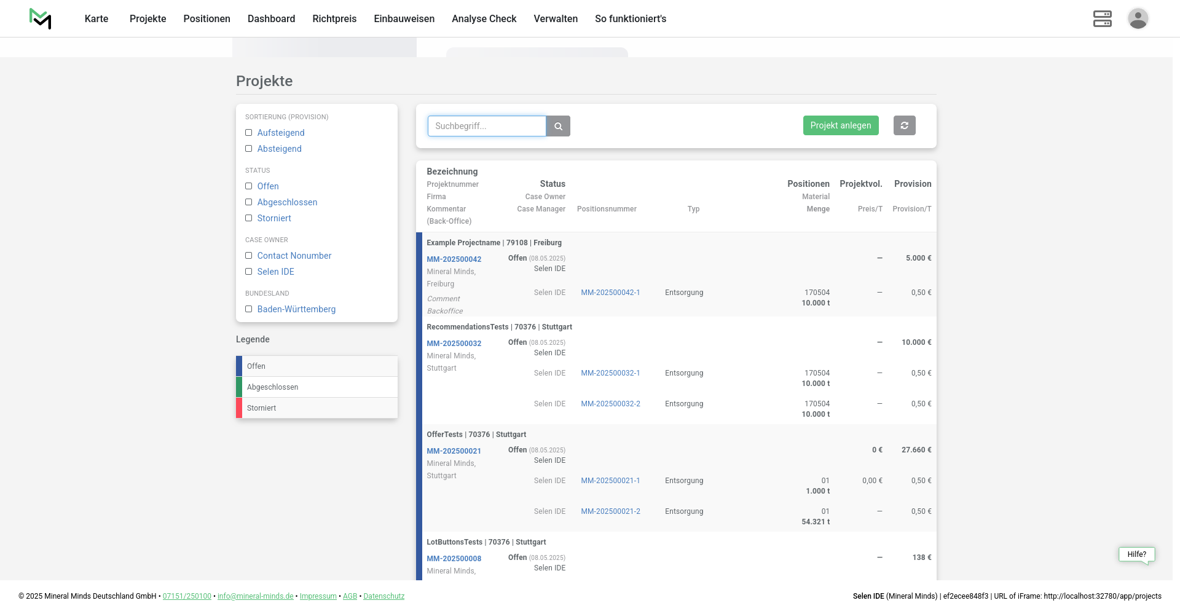Image resolution: width=1180 pixels, height=611 pixels.
Task: Open the Dashboard menu item
Action: [x=271, y=18]
